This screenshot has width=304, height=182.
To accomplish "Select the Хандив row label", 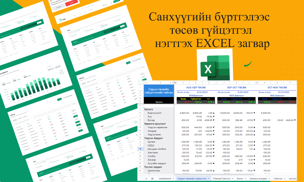I will [152, 131].
